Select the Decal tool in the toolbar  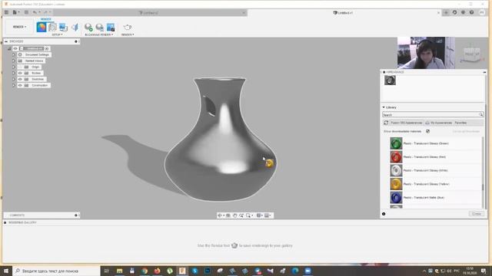[63, 28]
